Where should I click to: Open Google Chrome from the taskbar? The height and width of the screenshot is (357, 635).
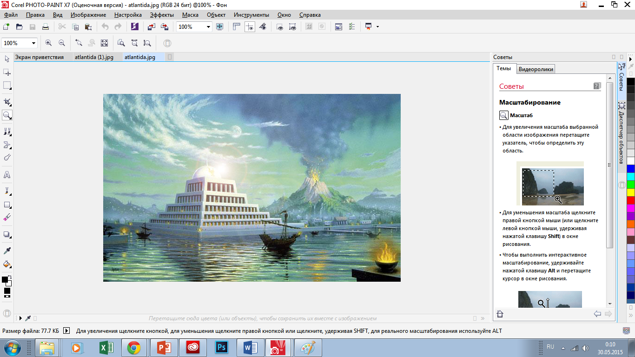click(134, 347)
